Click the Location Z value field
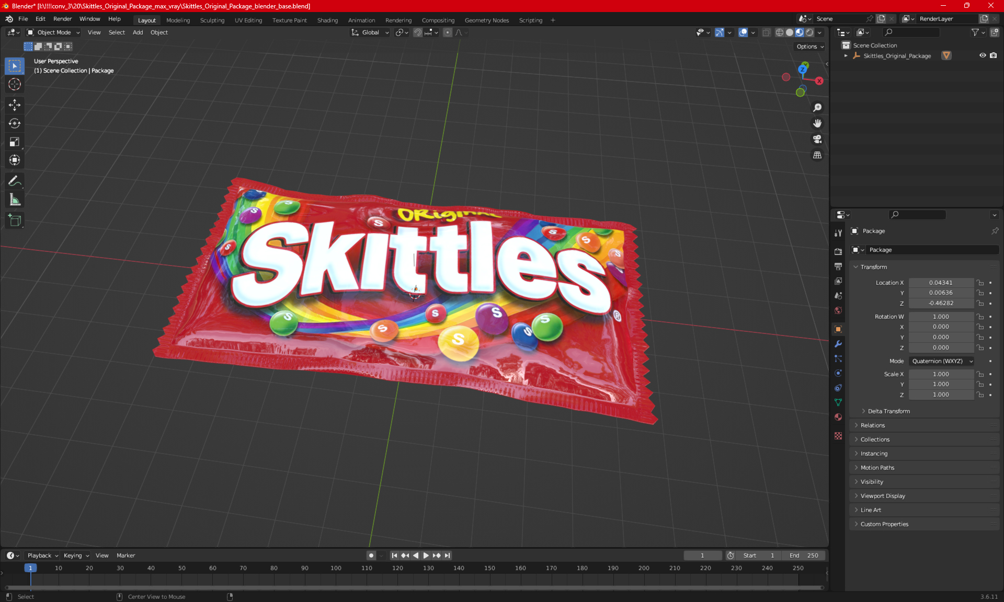The width and height of the screenshot is (1004, 602). tap(941, 303)
